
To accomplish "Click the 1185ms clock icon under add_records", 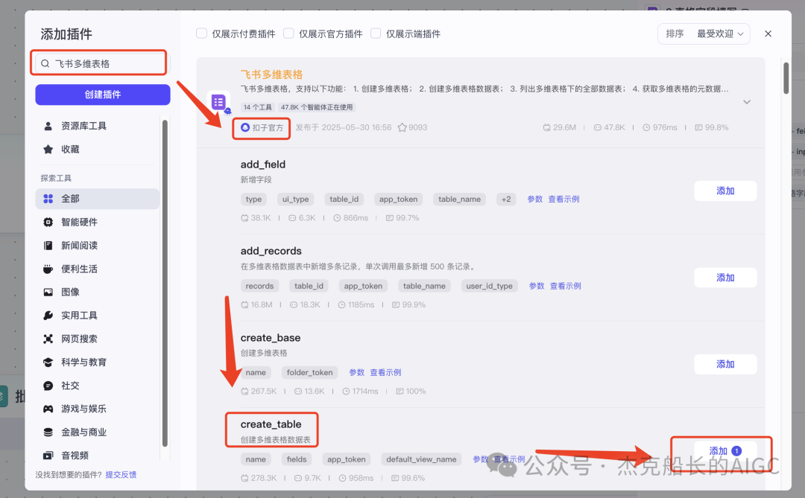I will (341, 304).
